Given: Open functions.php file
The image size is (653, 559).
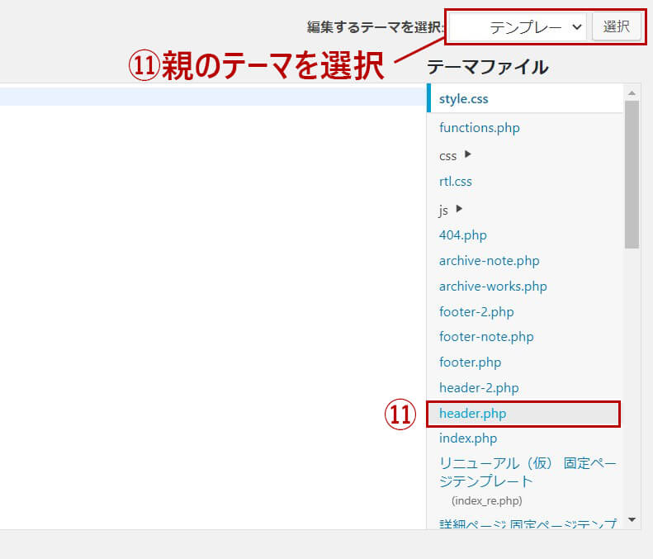Looking at the screenshot, I should 480,127.
